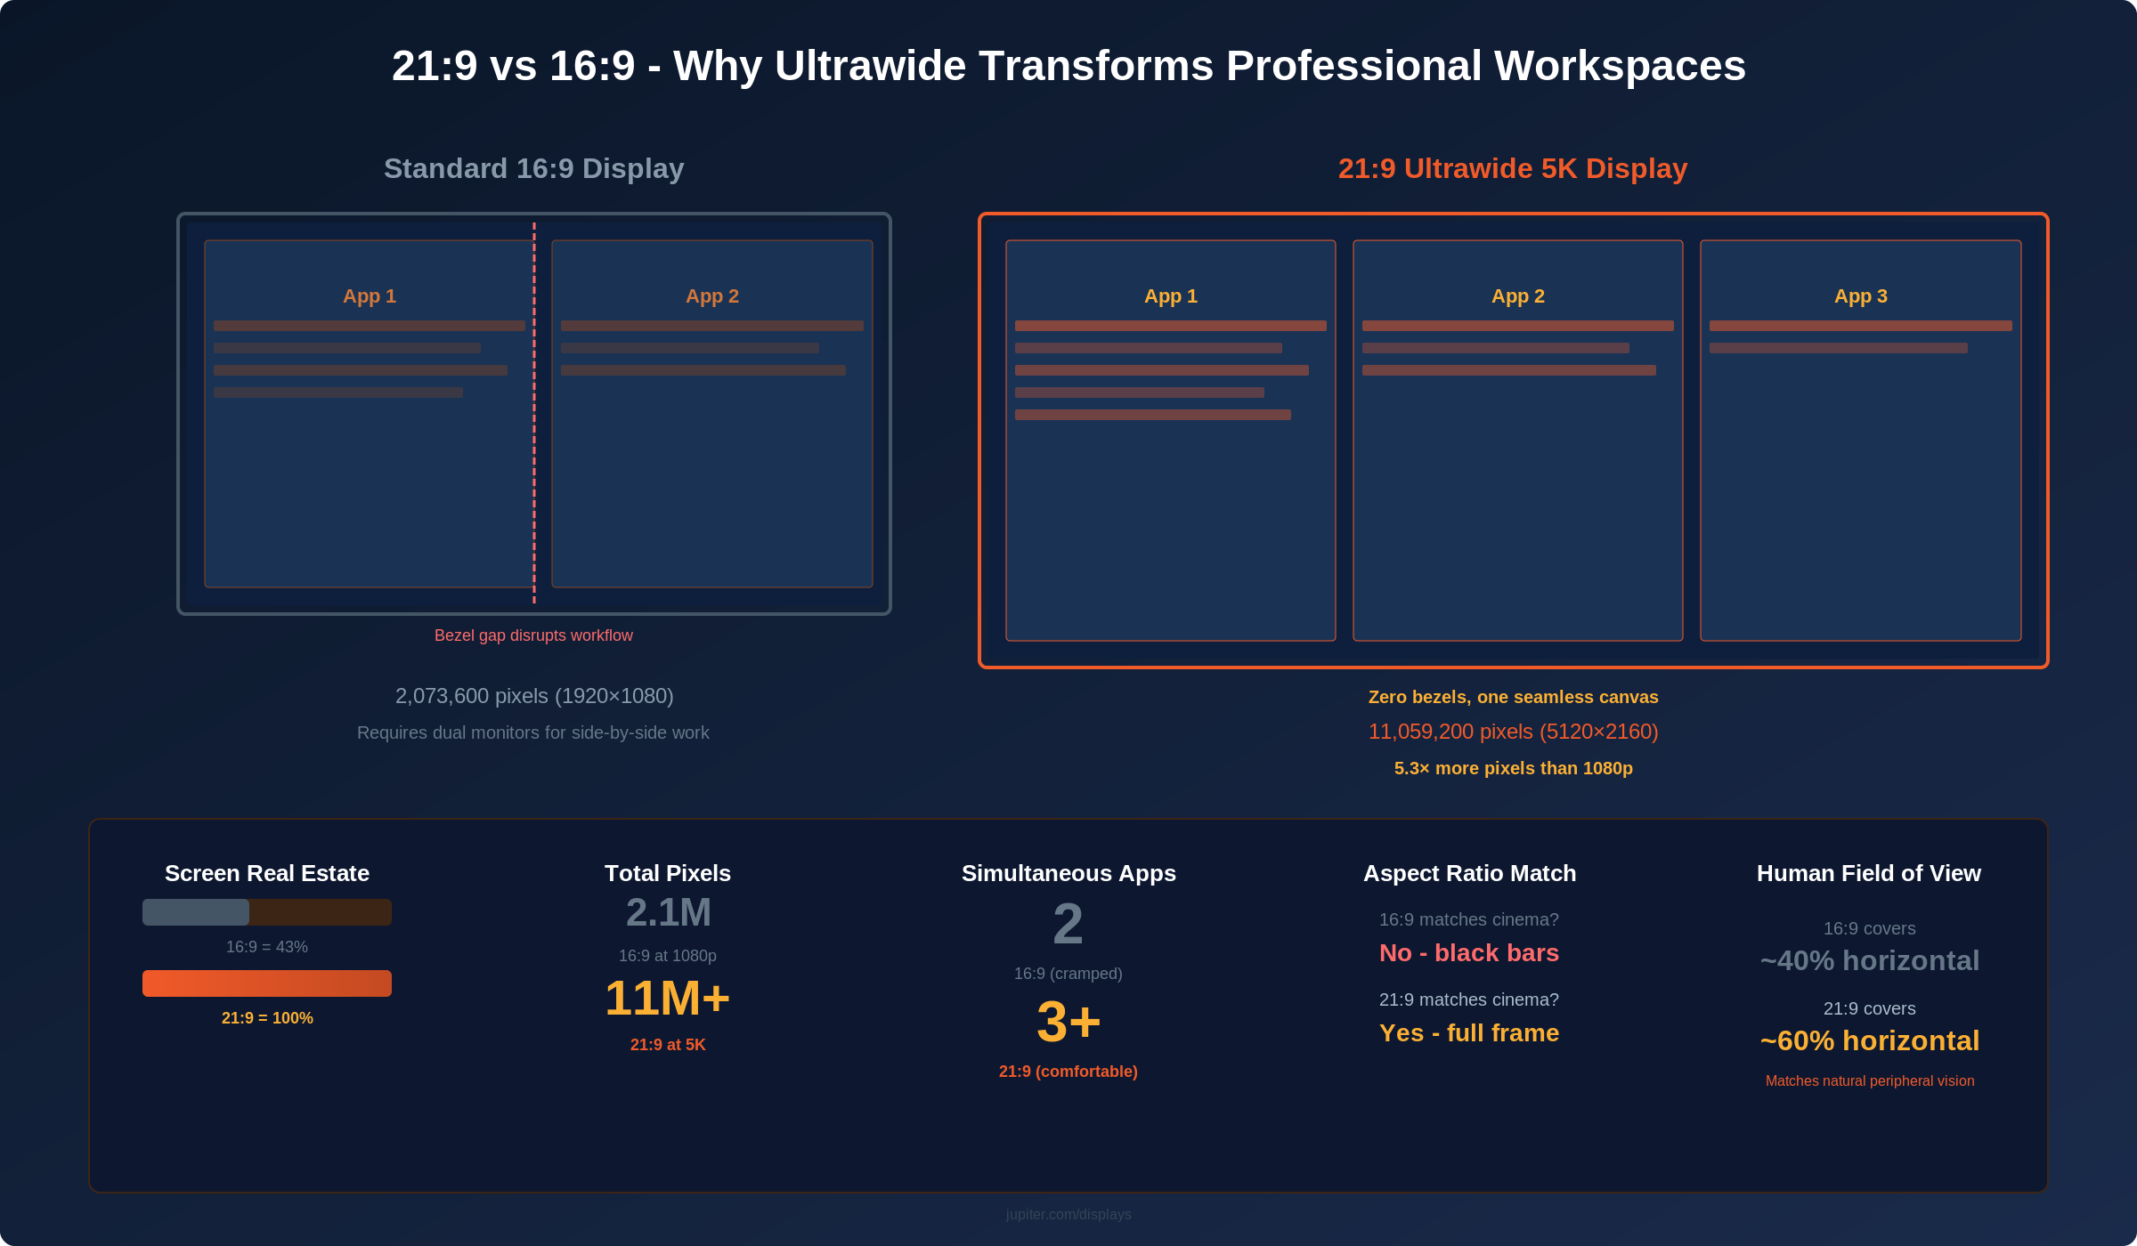Viewport: 2137px width, 1246px height.
Task: Click the dashed bezel line between 16:9 apps
Action: click(534, 413)
